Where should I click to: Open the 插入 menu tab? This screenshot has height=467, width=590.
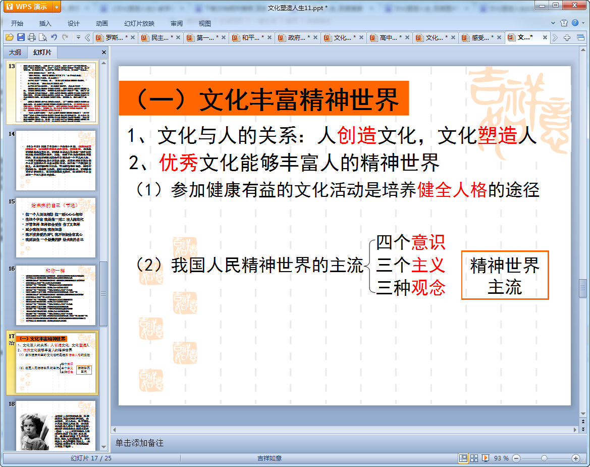pos(45,23)
